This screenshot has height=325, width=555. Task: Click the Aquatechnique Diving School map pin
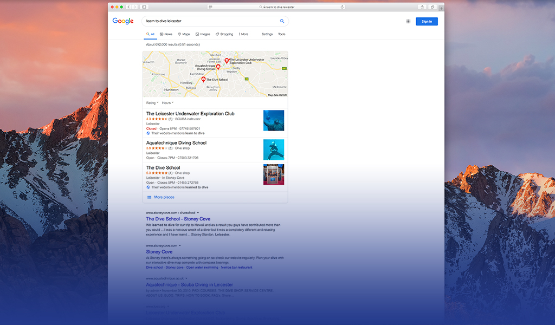click(218, 67)
